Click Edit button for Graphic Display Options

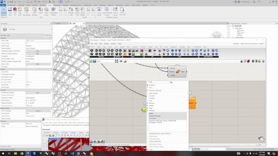tap(38, 54)
